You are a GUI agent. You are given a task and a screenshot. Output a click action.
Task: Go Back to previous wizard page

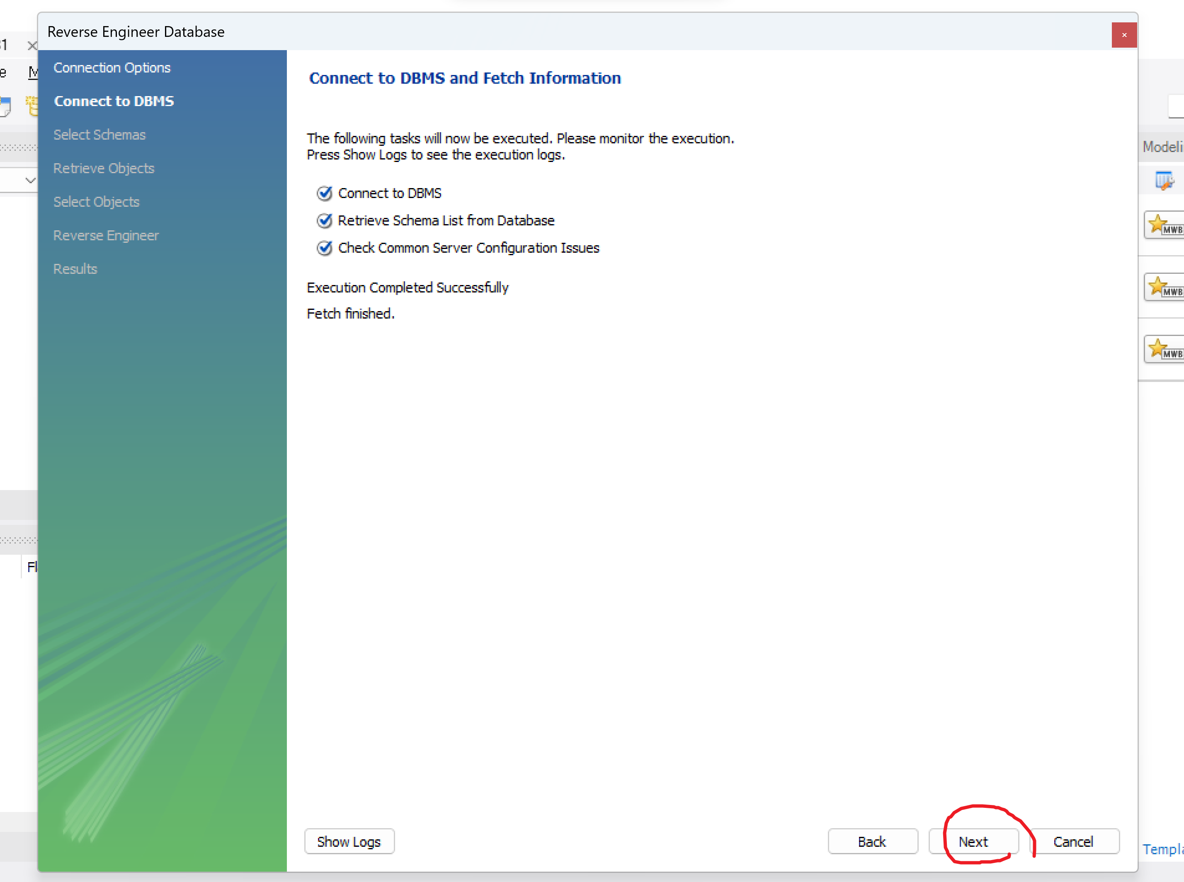coord(872,841)
